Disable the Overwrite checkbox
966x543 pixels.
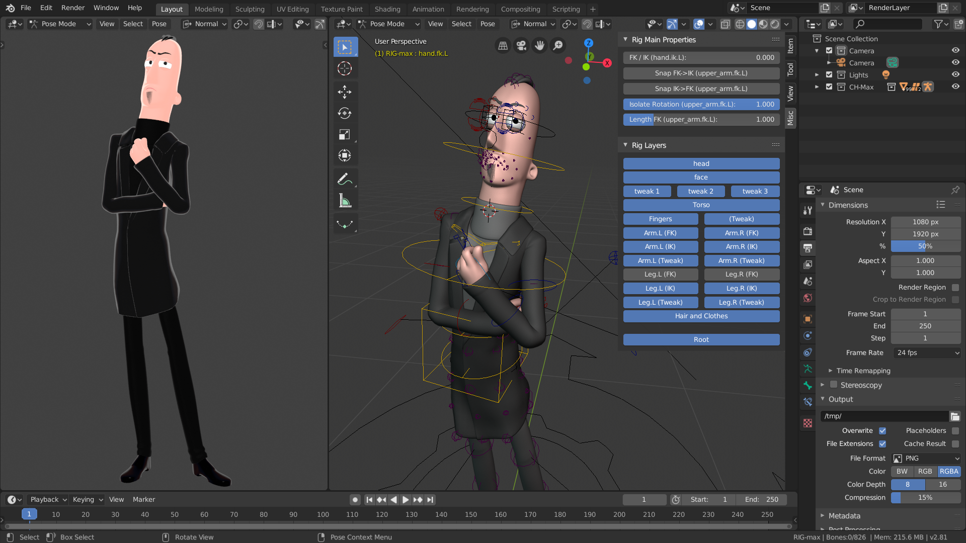click(882, 431)
